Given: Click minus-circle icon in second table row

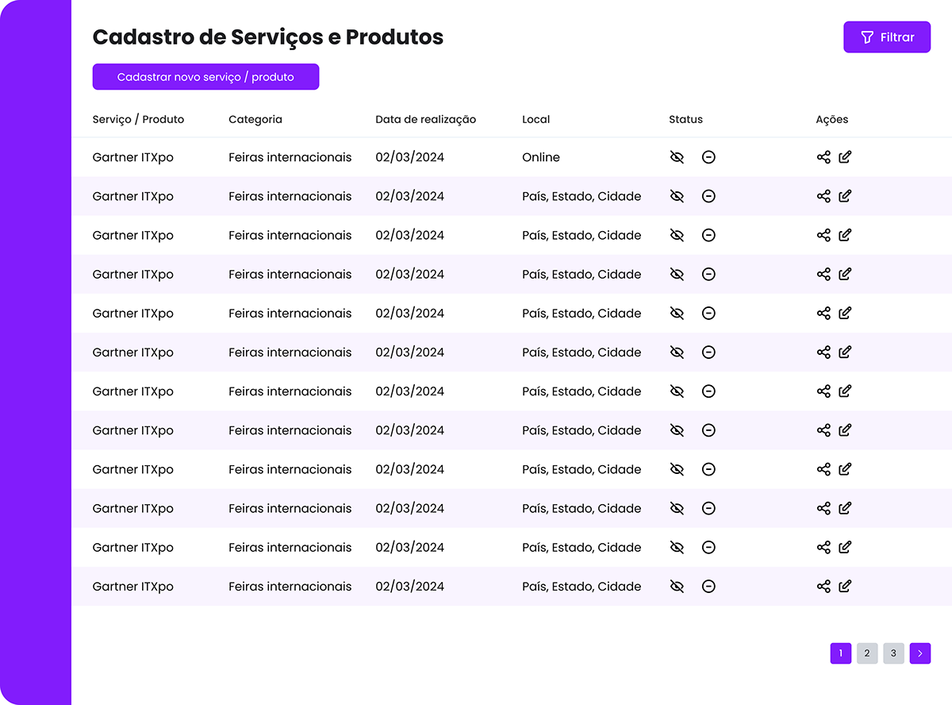Looking at the screenshot, I should [708, 196].
